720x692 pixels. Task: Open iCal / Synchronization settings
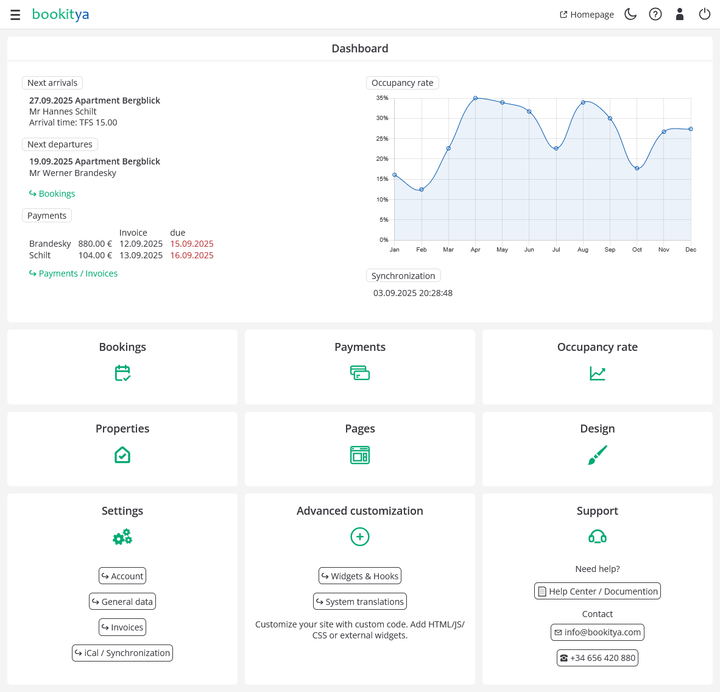(122, 653)
